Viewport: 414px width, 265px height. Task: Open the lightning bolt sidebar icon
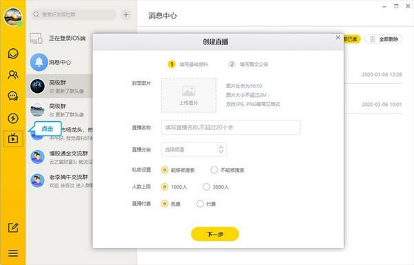click(13, 118)
